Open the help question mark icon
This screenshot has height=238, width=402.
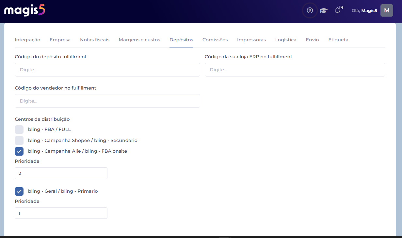pyautogui.click(x=310, y=10)
